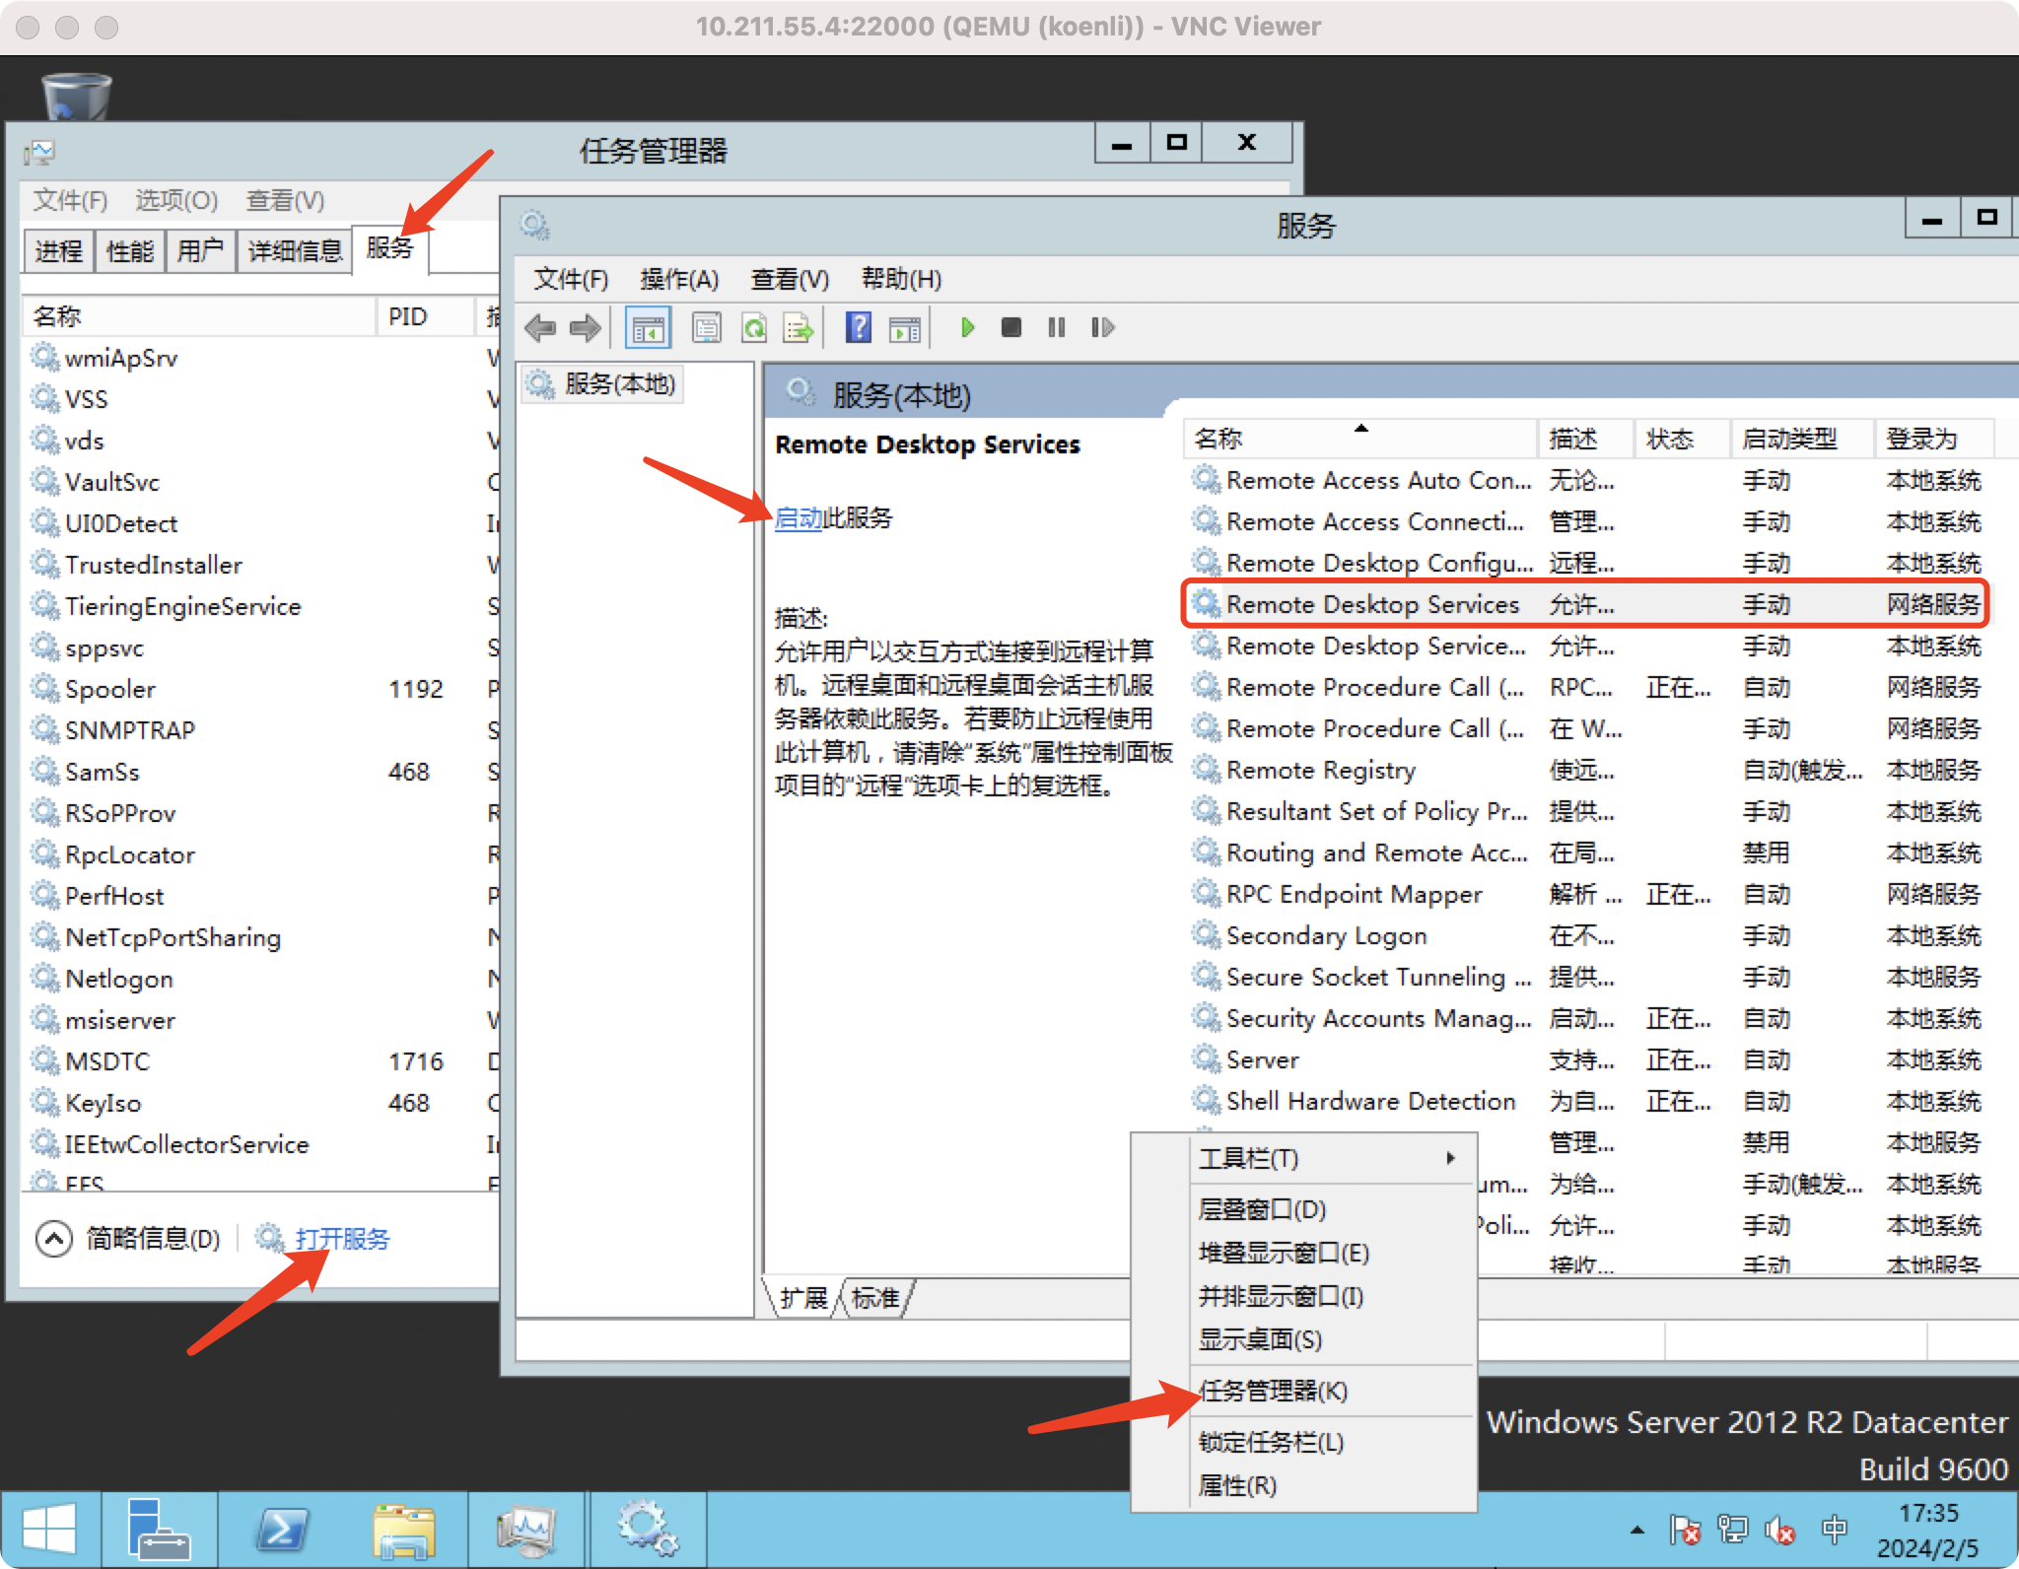The height and width of the screenshot is (1569, 2019).
Task: Select 任务管理器(K) from the context menu
Action: 1274,1391
